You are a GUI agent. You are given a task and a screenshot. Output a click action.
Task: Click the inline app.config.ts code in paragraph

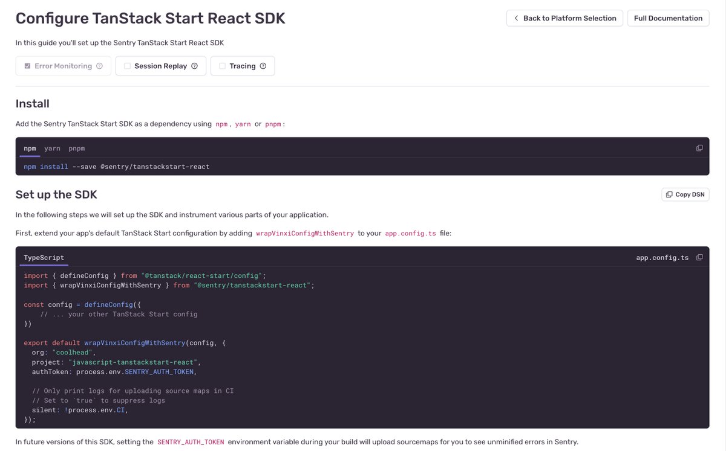point(410,233)
